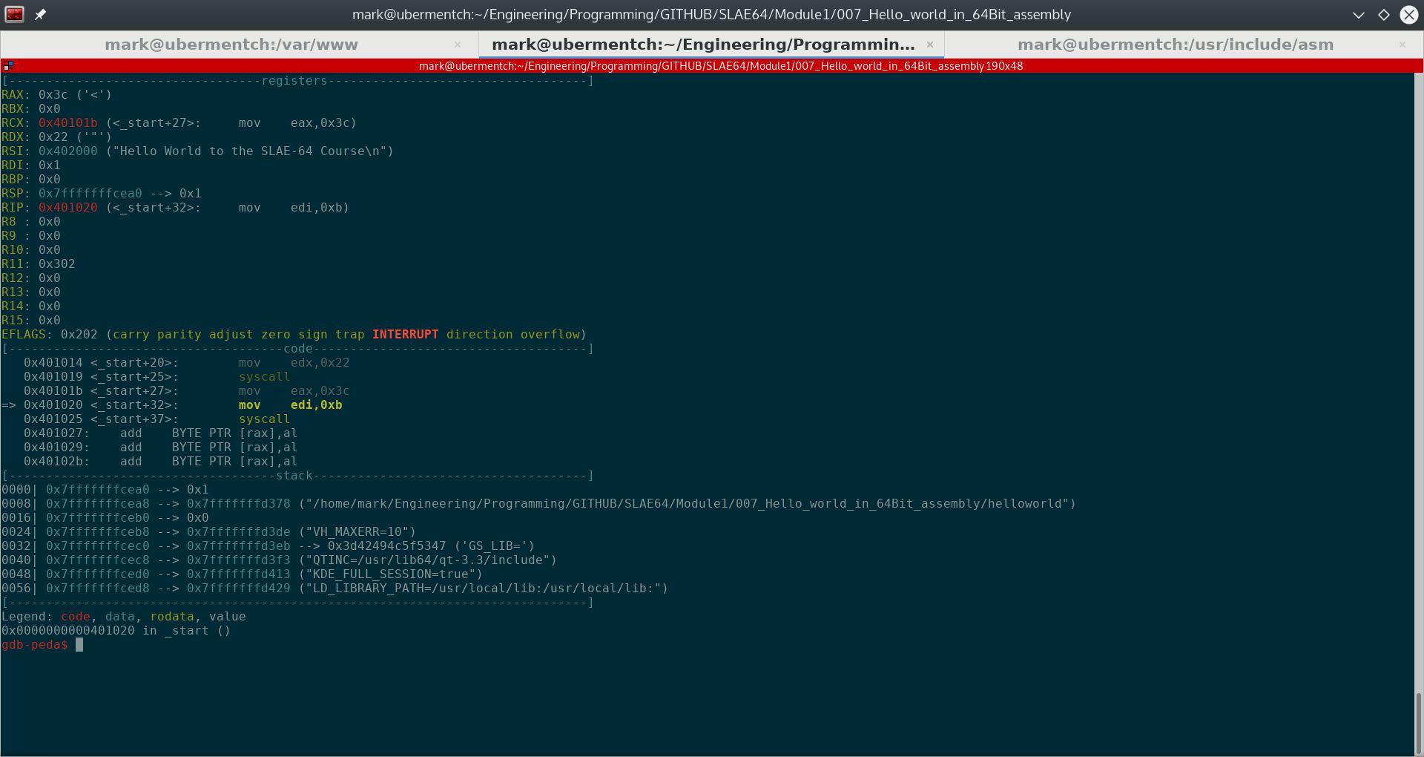Switch to the ~/Engineering/Programmin... tab
1424x757 pixels.
pyautogui.click(x=703, y=45)
